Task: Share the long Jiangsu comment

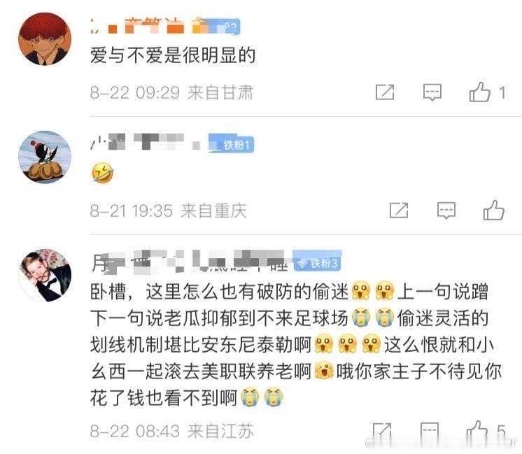Action: point(381,431)
